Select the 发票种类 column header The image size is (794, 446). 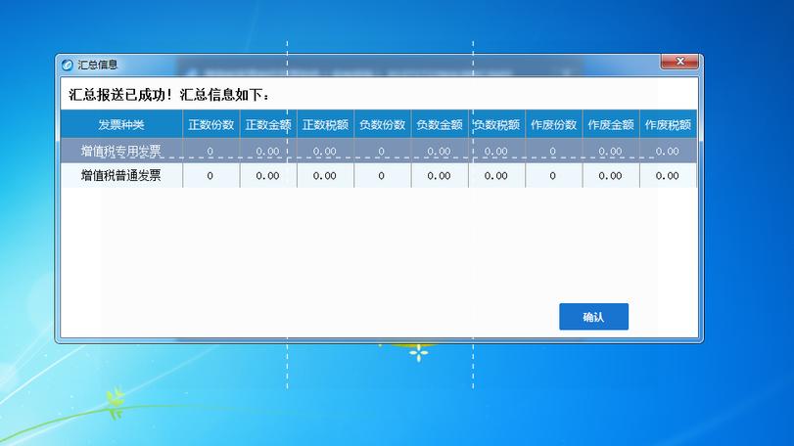121,124
